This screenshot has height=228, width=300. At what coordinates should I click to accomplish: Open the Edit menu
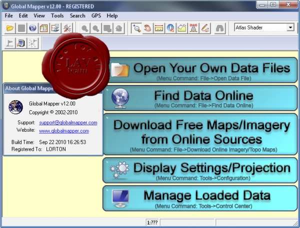[x=23, y=15]
